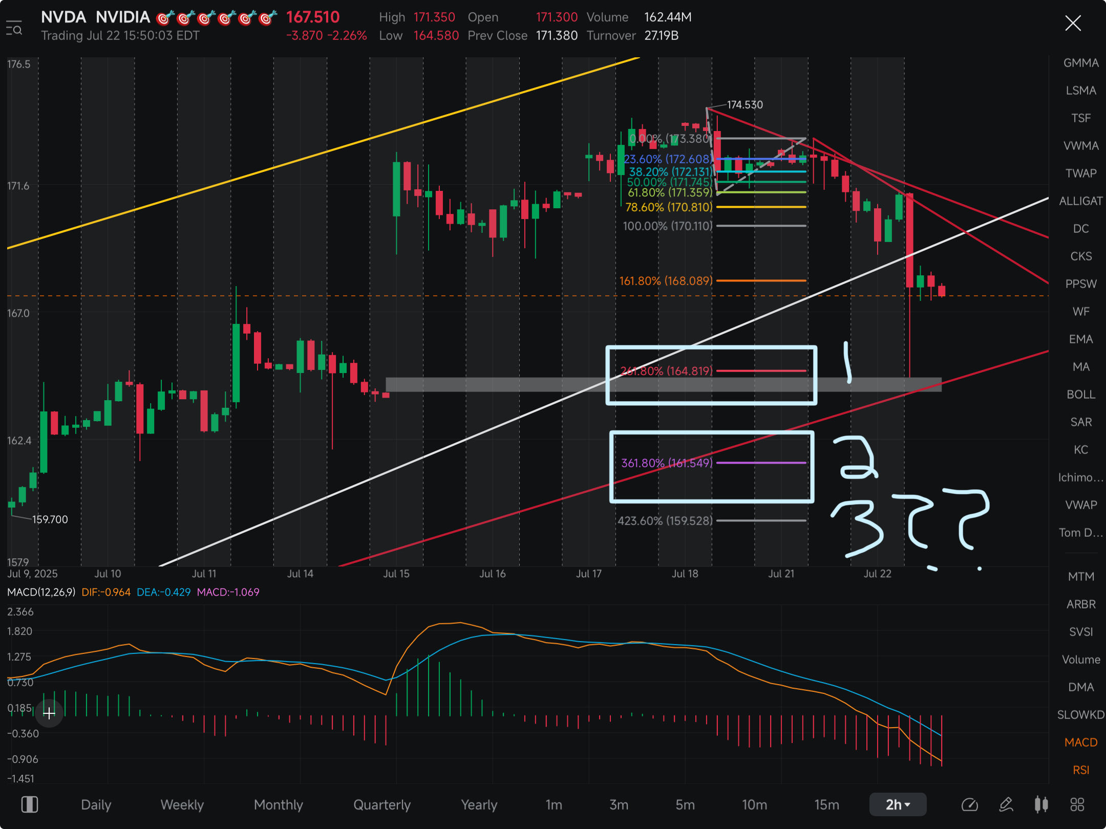The image size is (1106, 829).
Task: Close the chart with X icon
Action: point(1073,23)
